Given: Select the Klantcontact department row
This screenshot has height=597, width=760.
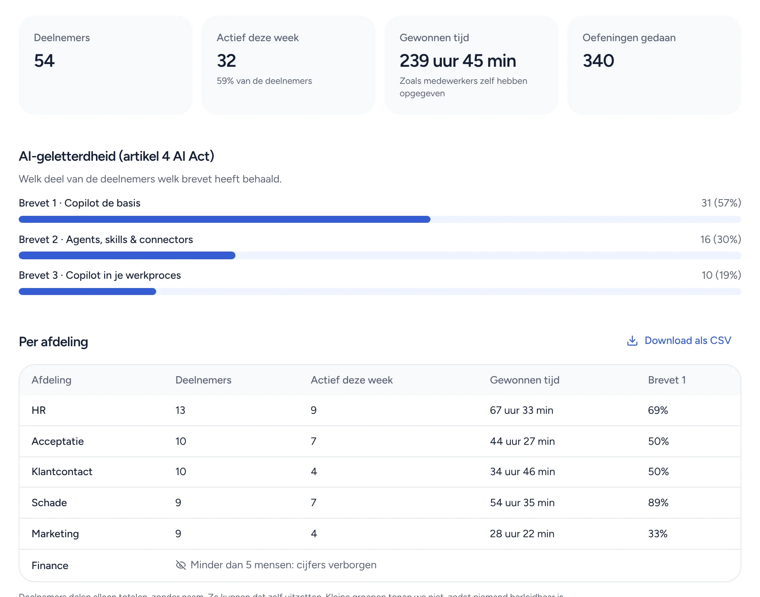Looking at the screenshot, I should click(380, 472).
